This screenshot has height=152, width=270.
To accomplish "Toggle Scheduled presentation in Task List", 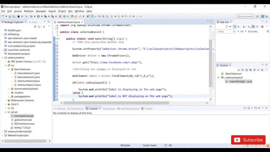I will (x=238, y=27).
